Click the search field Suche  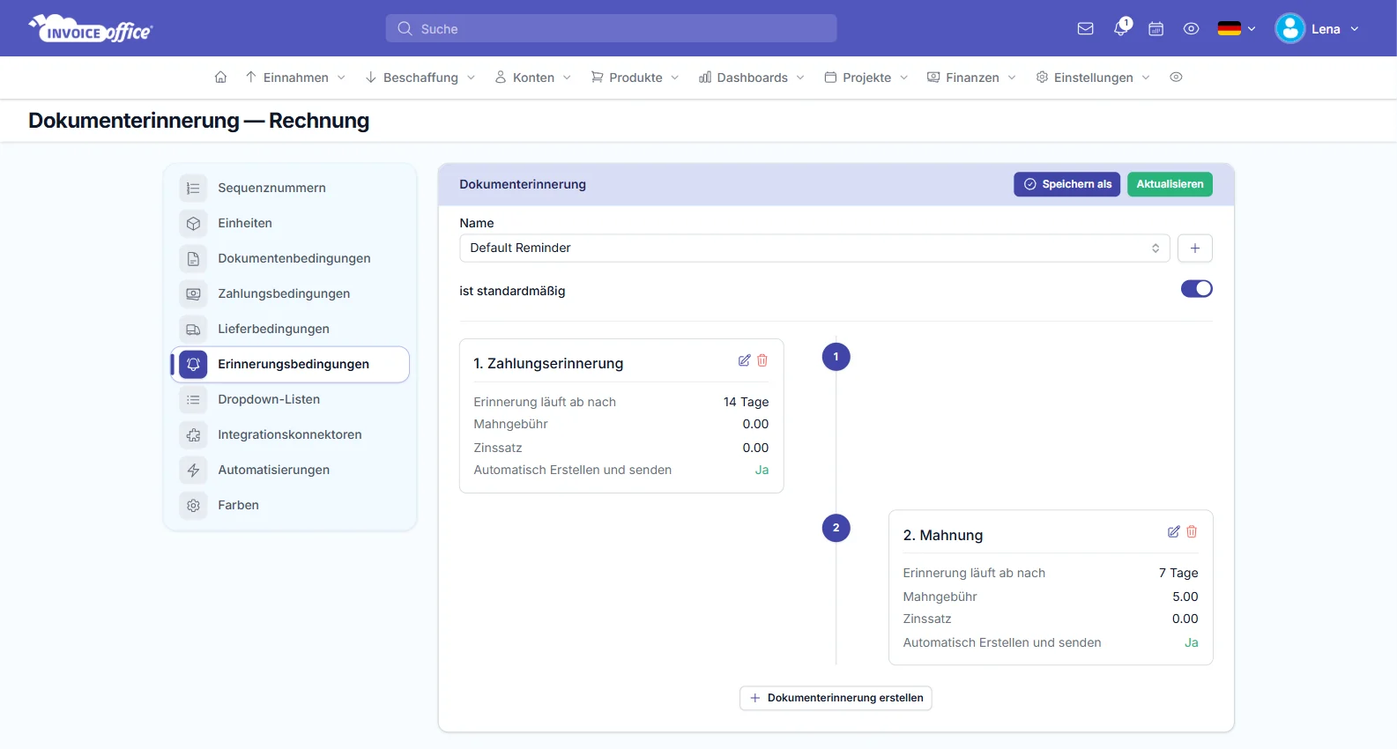pos(611,28)
